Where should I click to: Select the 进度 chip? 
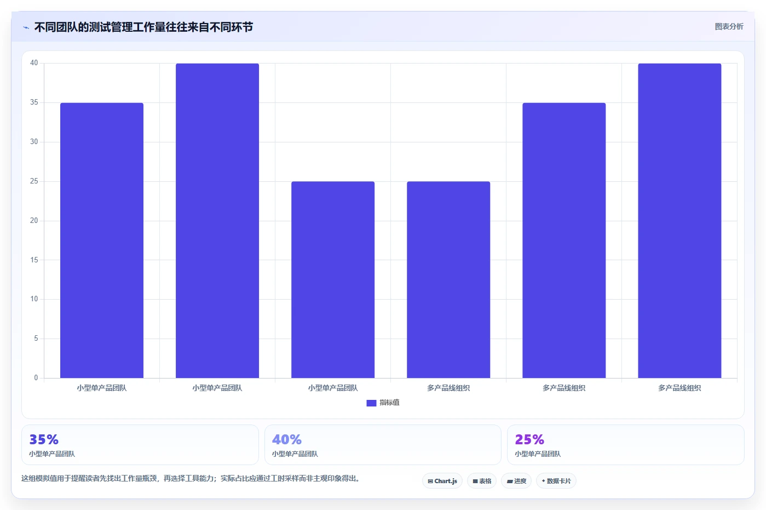(516, 481)
